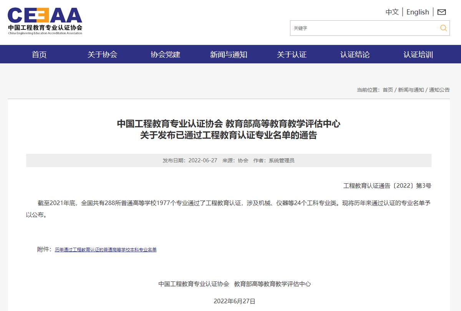Click the announcement article title
Image resolution: width=461 pixels, height=311 pixels.
(x=230, y=130)
